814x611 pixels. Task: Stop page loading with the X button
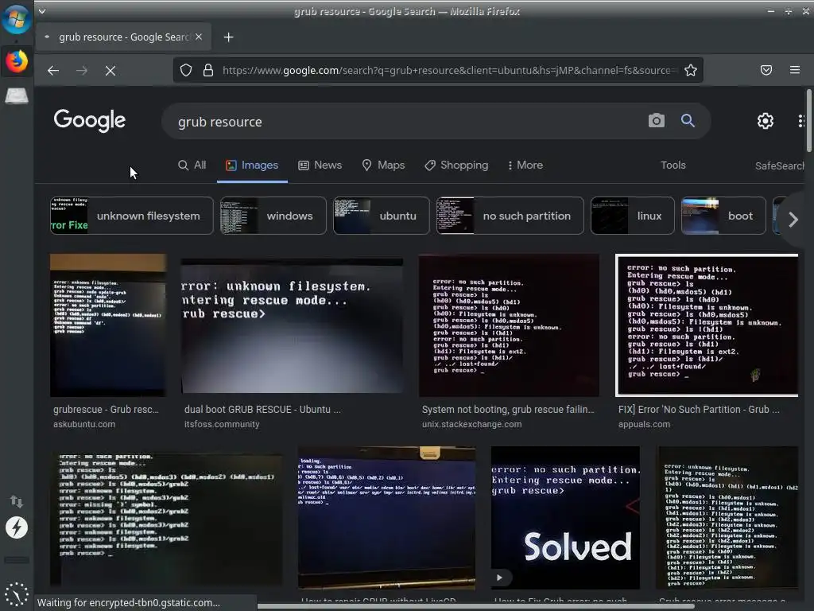(110, 70)
